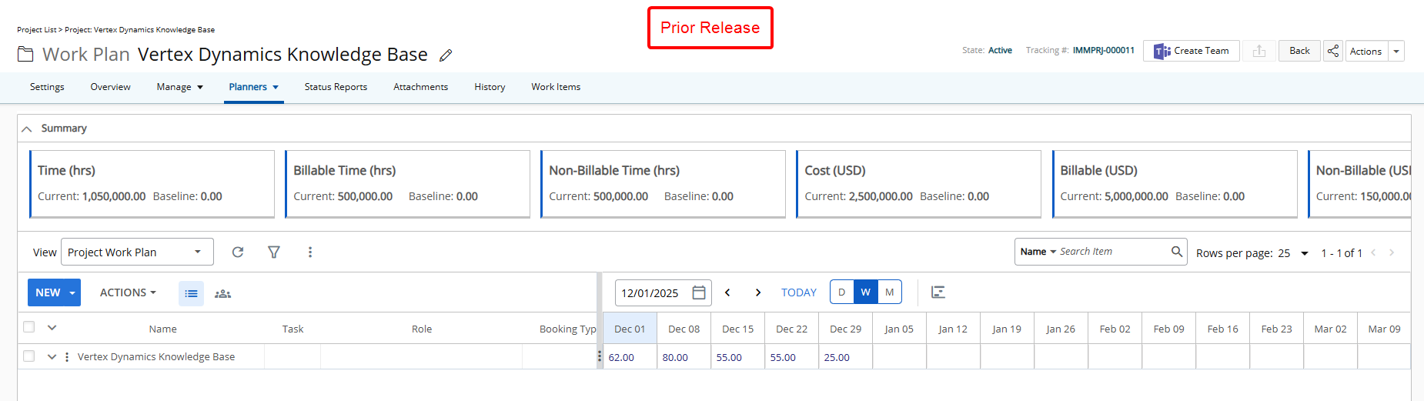1424x401 pixels.
Task: Jump to TODAY in the timeline
Action: 798,292
